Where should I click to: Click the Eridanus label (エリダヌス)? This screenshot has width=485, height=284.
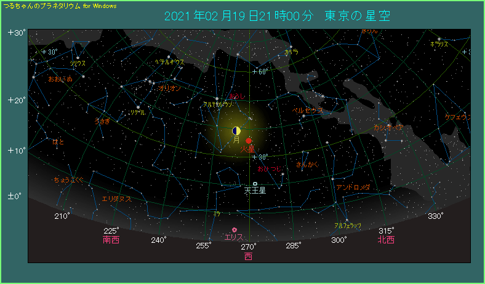pyautogui.click(x=116, y=199)
